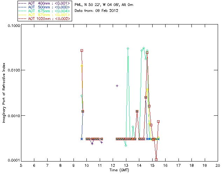The width and height of the screenshot is (224, 179).
Task: Click the yellow triangle marker above 0.0100
Action: pos(82,65)
